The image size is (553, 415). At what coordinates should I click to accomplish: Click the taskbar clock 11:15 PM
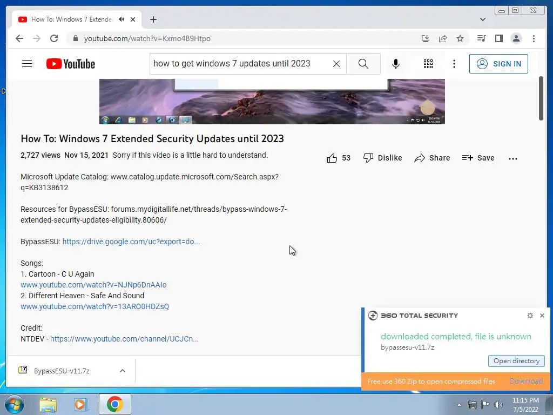point(525,400)
